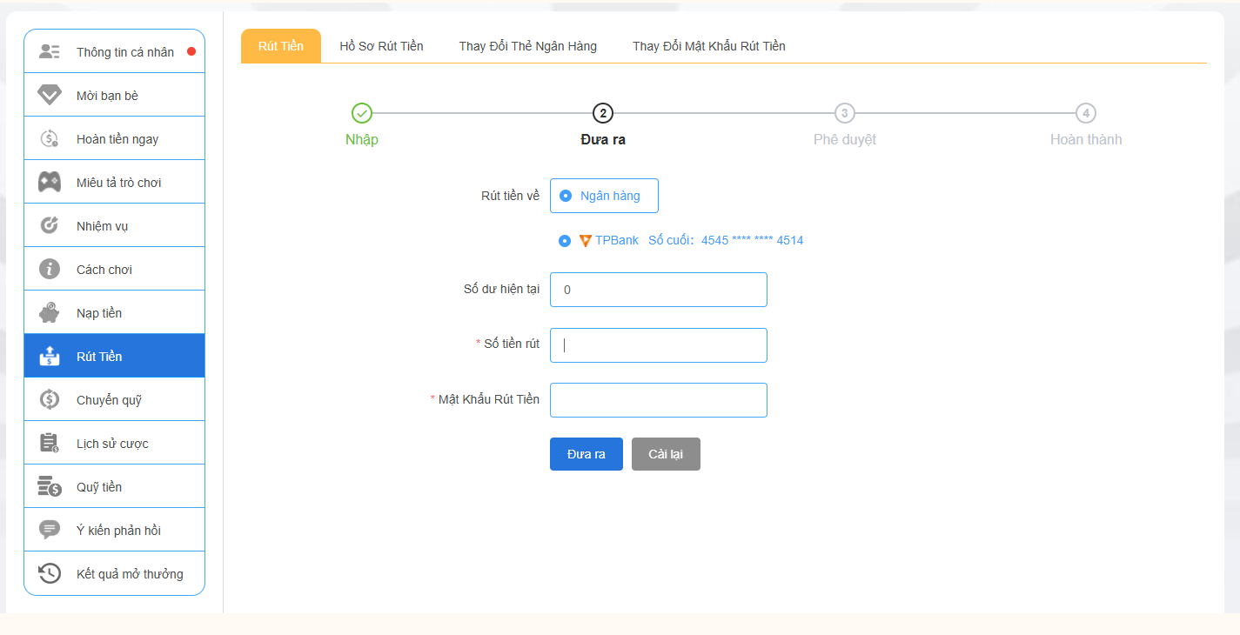The image size is (1240, 635).
Task: Open Kết quả mở thưởng via the clock icon
Action: (50, 573)
